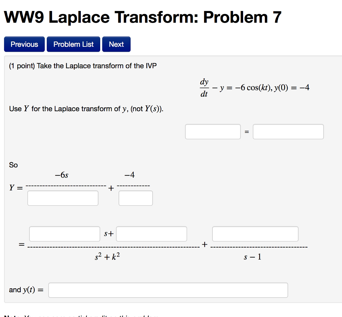Click the denominator field below −6s

(x=63, y=198)
